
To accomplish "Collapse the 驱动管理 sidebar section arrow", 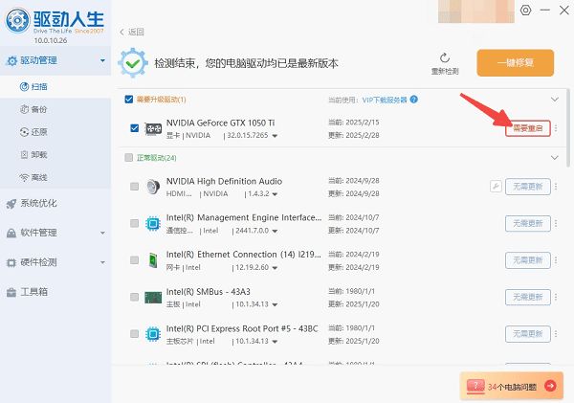I will pyautogui.click(x=103, y=60).
